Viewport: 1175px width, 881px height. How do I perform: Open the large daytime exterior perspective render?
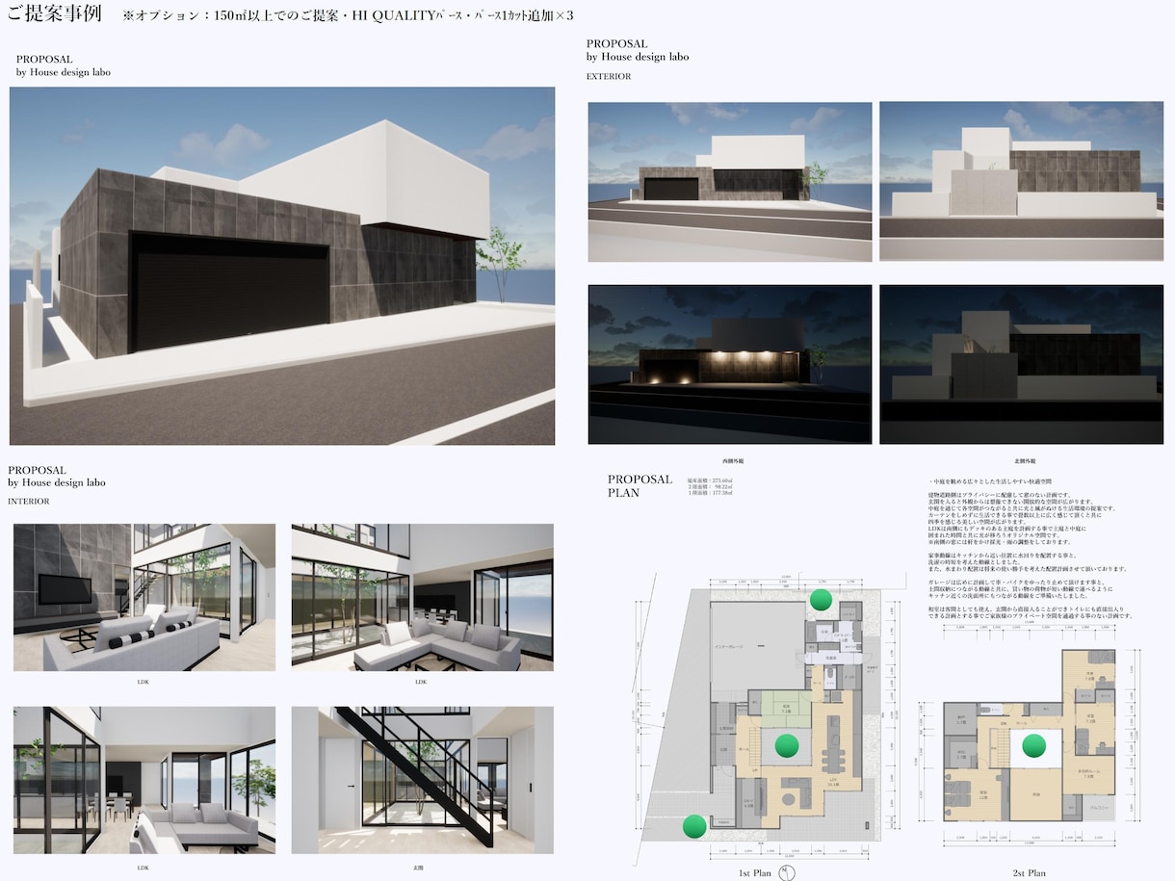click(282, 266)
